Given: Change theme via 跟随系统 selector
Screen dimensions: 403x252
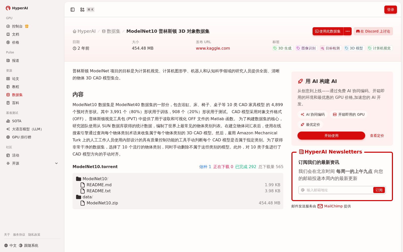Looking at the screenshot, I should [29, 245].
